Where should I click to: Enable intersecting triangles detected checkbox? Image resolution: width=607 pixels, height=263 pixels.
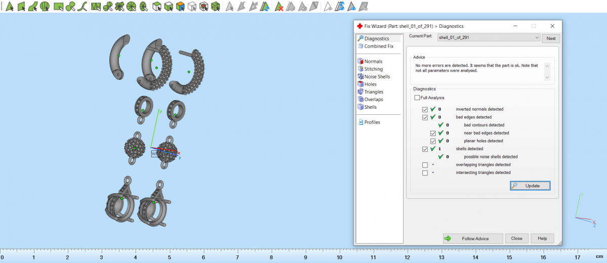(x=425, y=173)
